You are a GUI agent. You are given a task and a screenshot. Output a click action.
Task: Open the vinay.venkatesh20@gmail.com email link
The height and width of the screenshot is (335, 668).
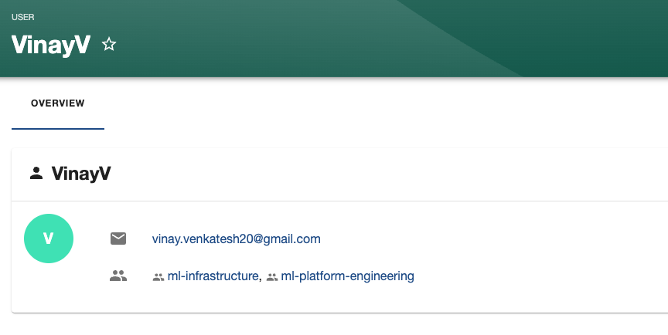click(237, 239)
